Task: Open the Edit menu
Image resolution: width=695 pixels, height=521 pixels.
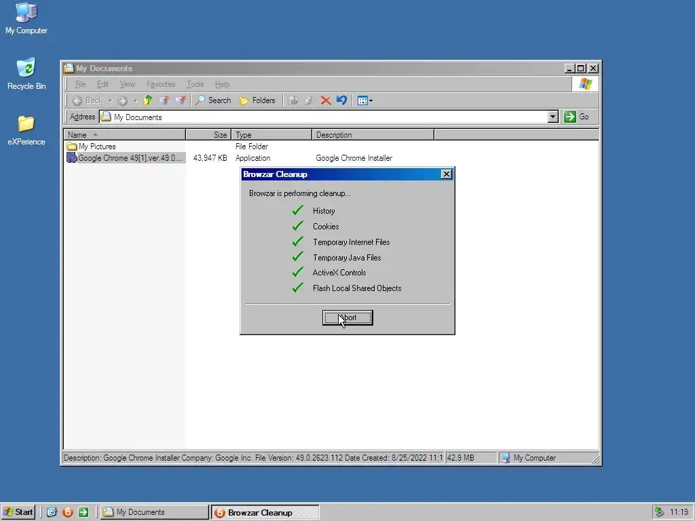Action: [103, 84]
